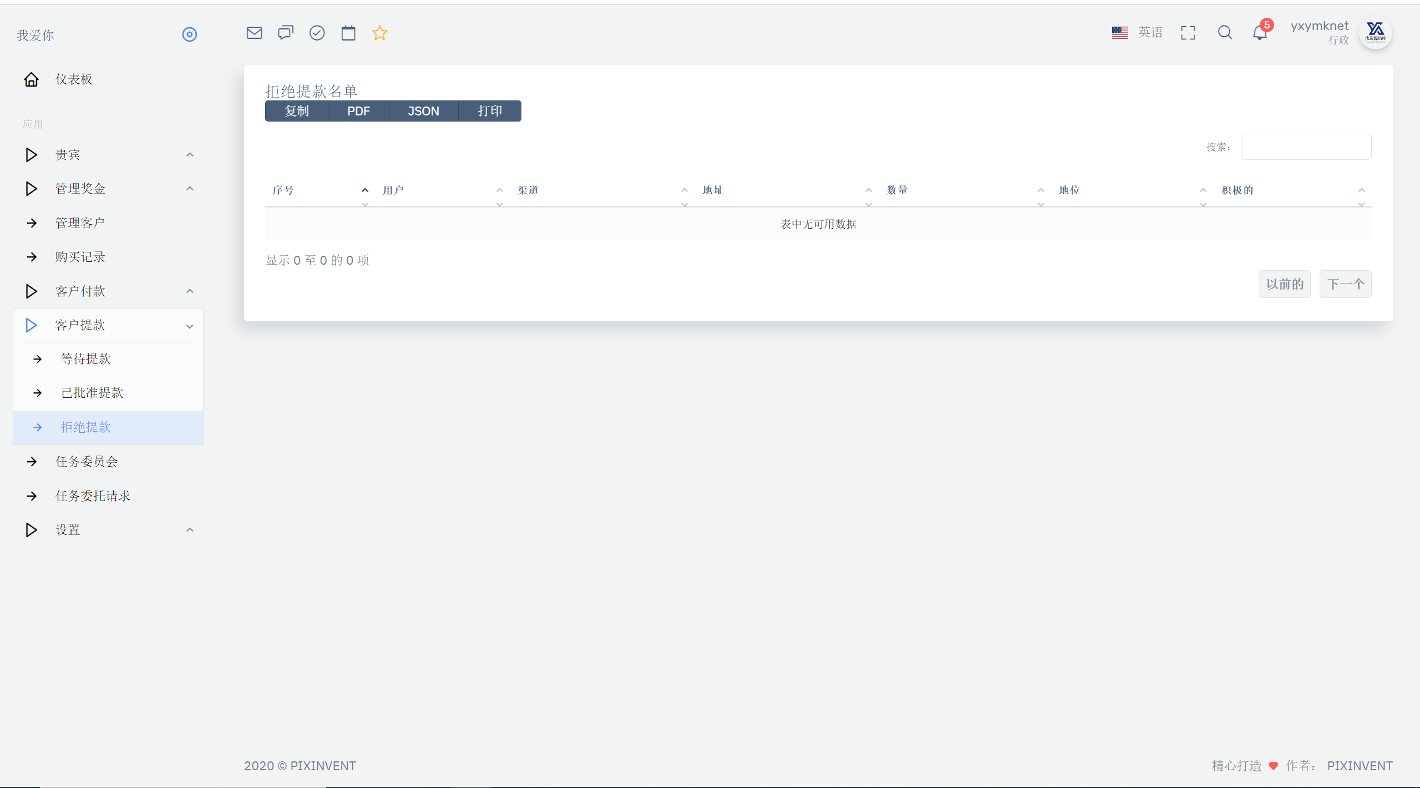Screen dimensions: 1420x788
Task: Collapse the 客户提款 menu section
Action: click(108, 325)
